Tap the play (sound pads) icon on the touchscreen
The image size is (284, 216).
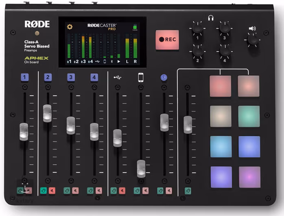click(119, 62)
